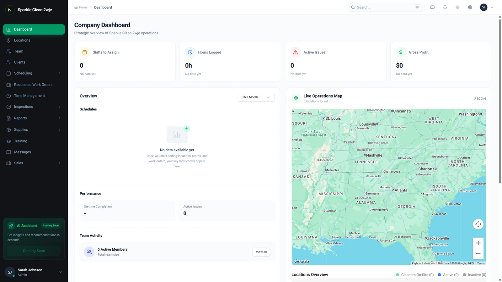Click the Scheduling calendar icon
This screenshot has height=282, width=502.
click(x=9, y=73)
